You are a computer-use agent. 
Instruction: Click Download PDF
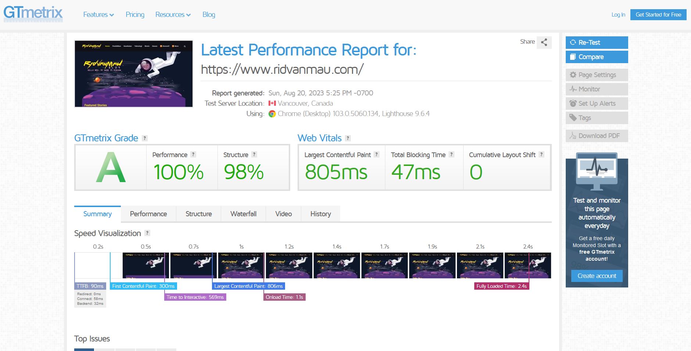pos(597,136)
